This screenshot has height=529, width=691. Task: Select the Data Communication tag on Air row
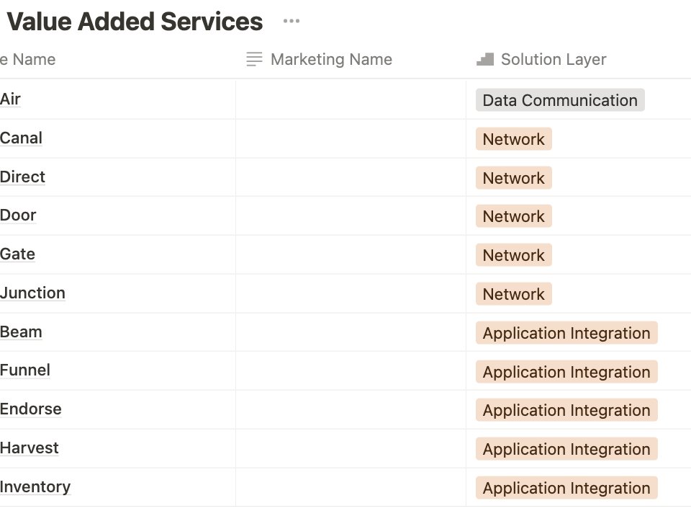(559, 100)
